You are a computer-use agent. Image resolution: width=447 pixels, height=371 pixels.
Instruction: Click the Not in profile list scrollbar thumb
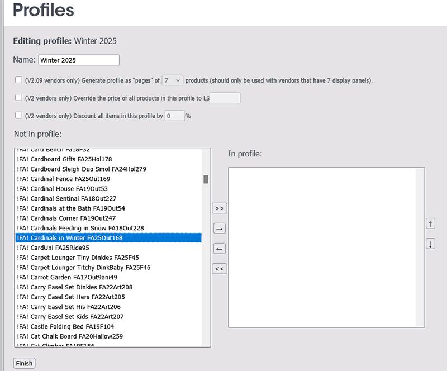(x=206, y=179)
